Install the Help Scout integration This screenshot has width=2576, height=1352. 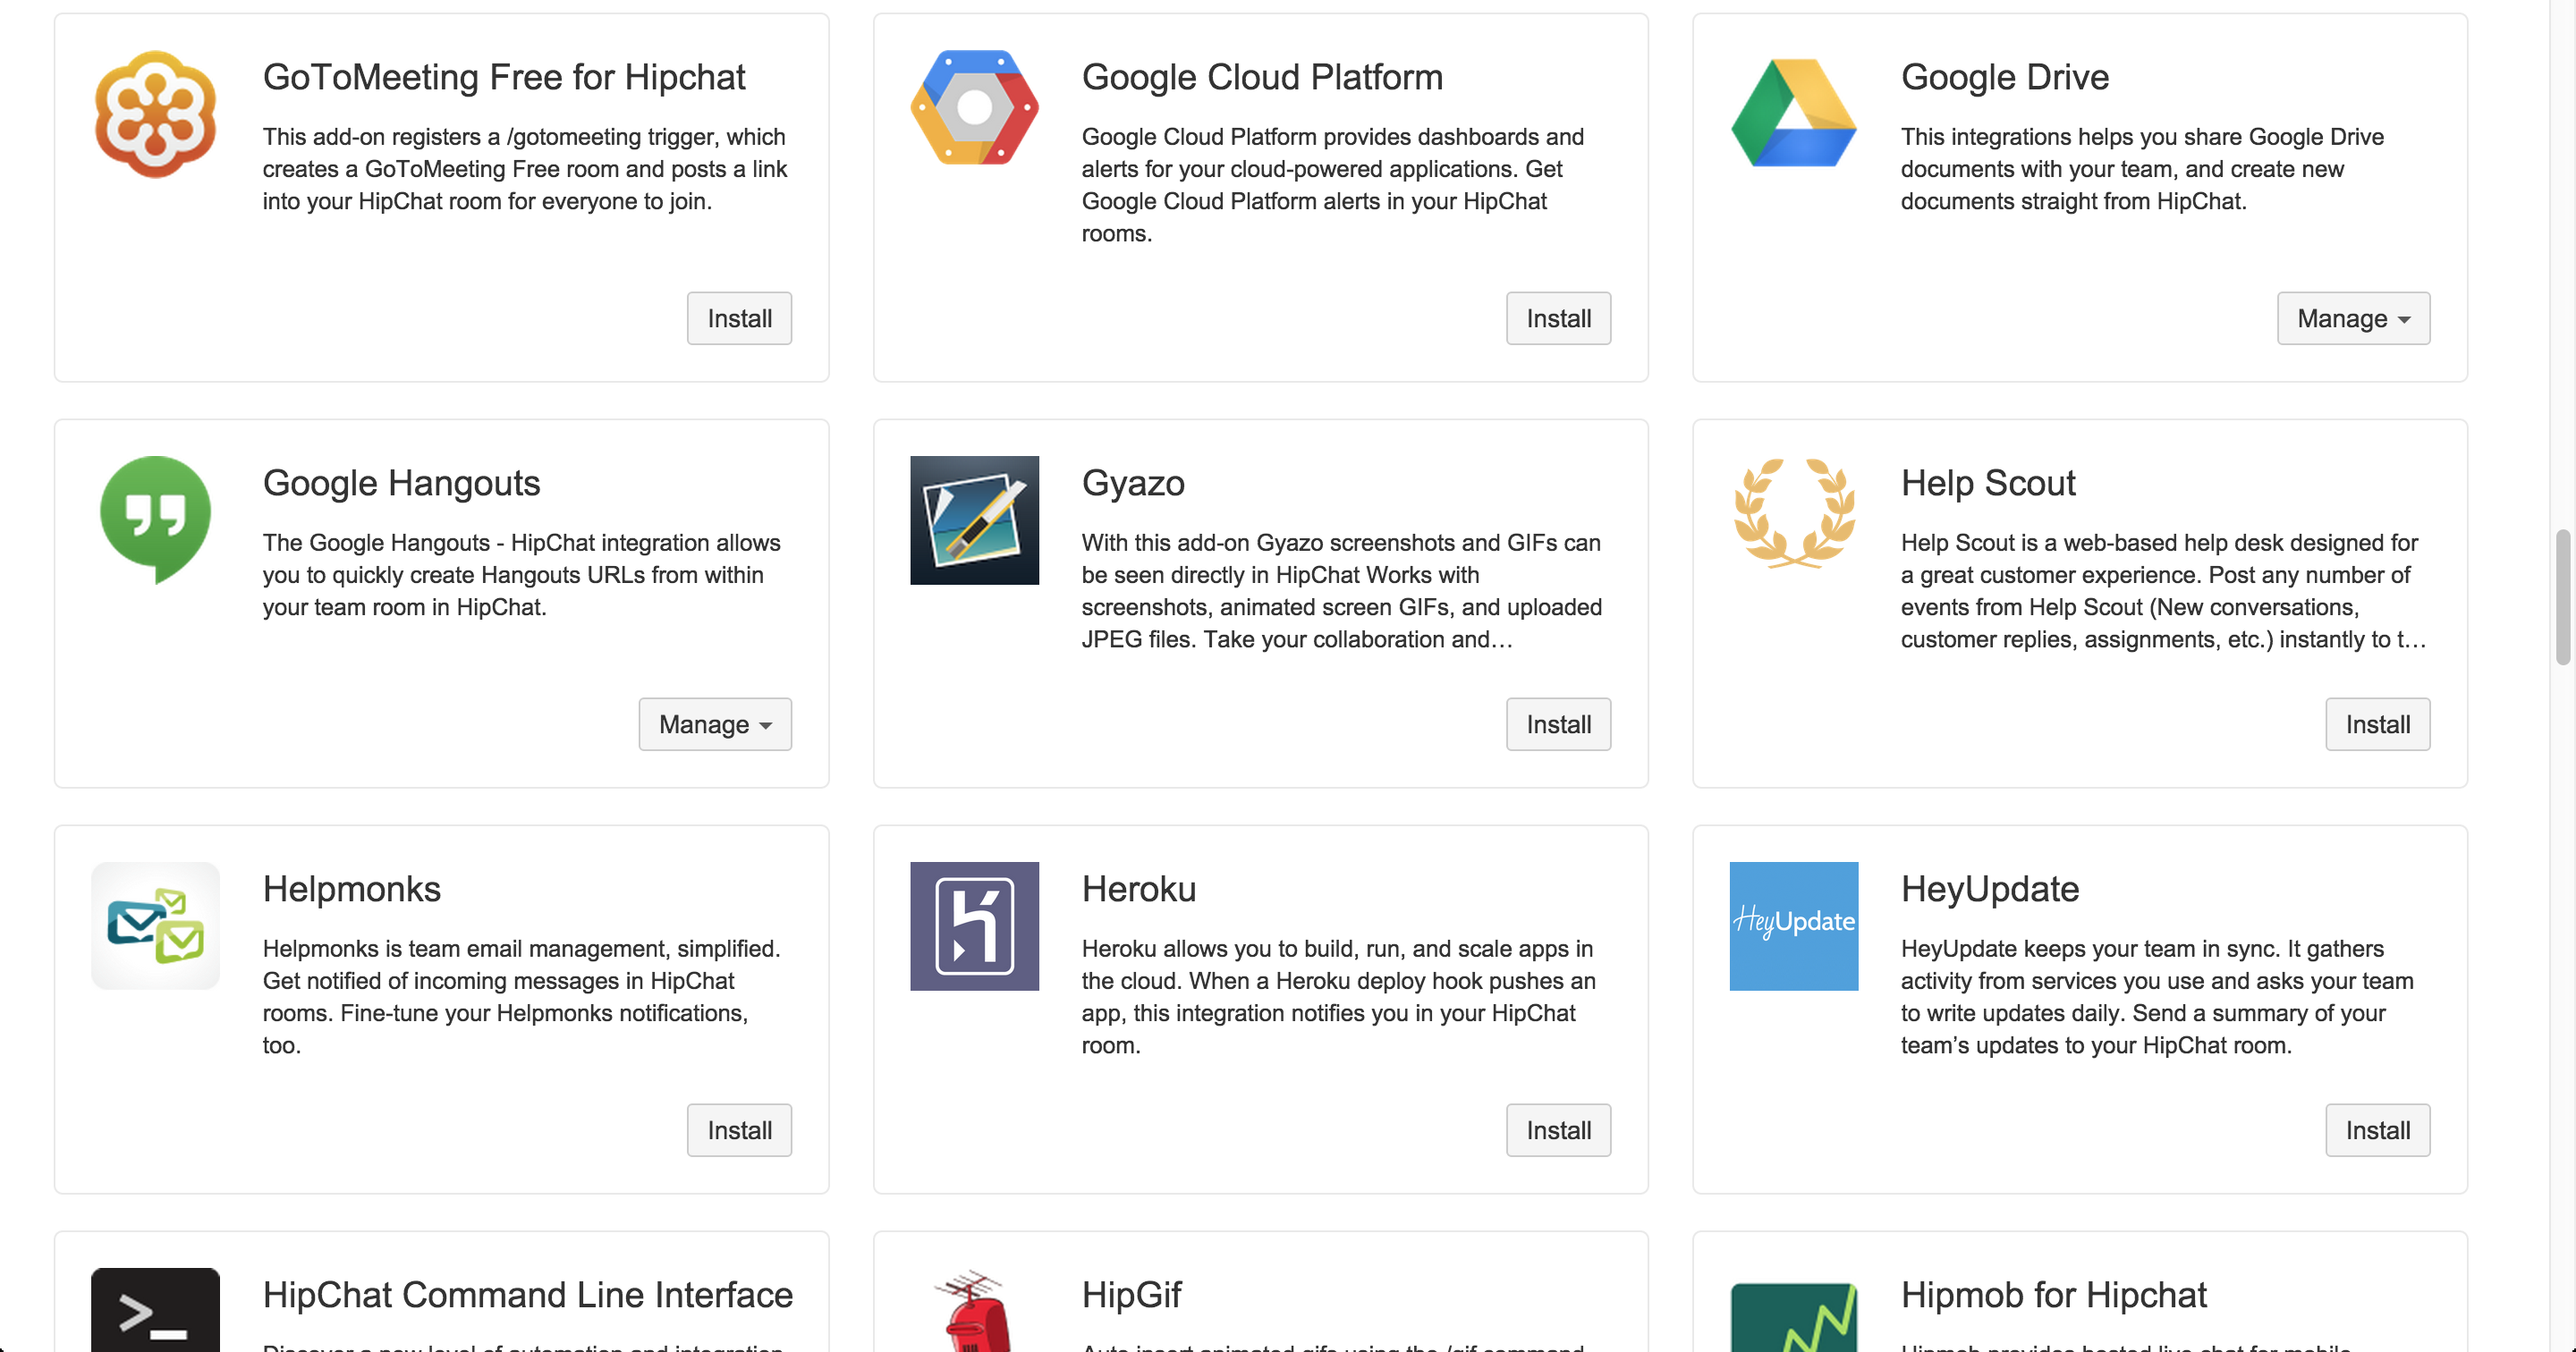click(x=2377, y=725)
